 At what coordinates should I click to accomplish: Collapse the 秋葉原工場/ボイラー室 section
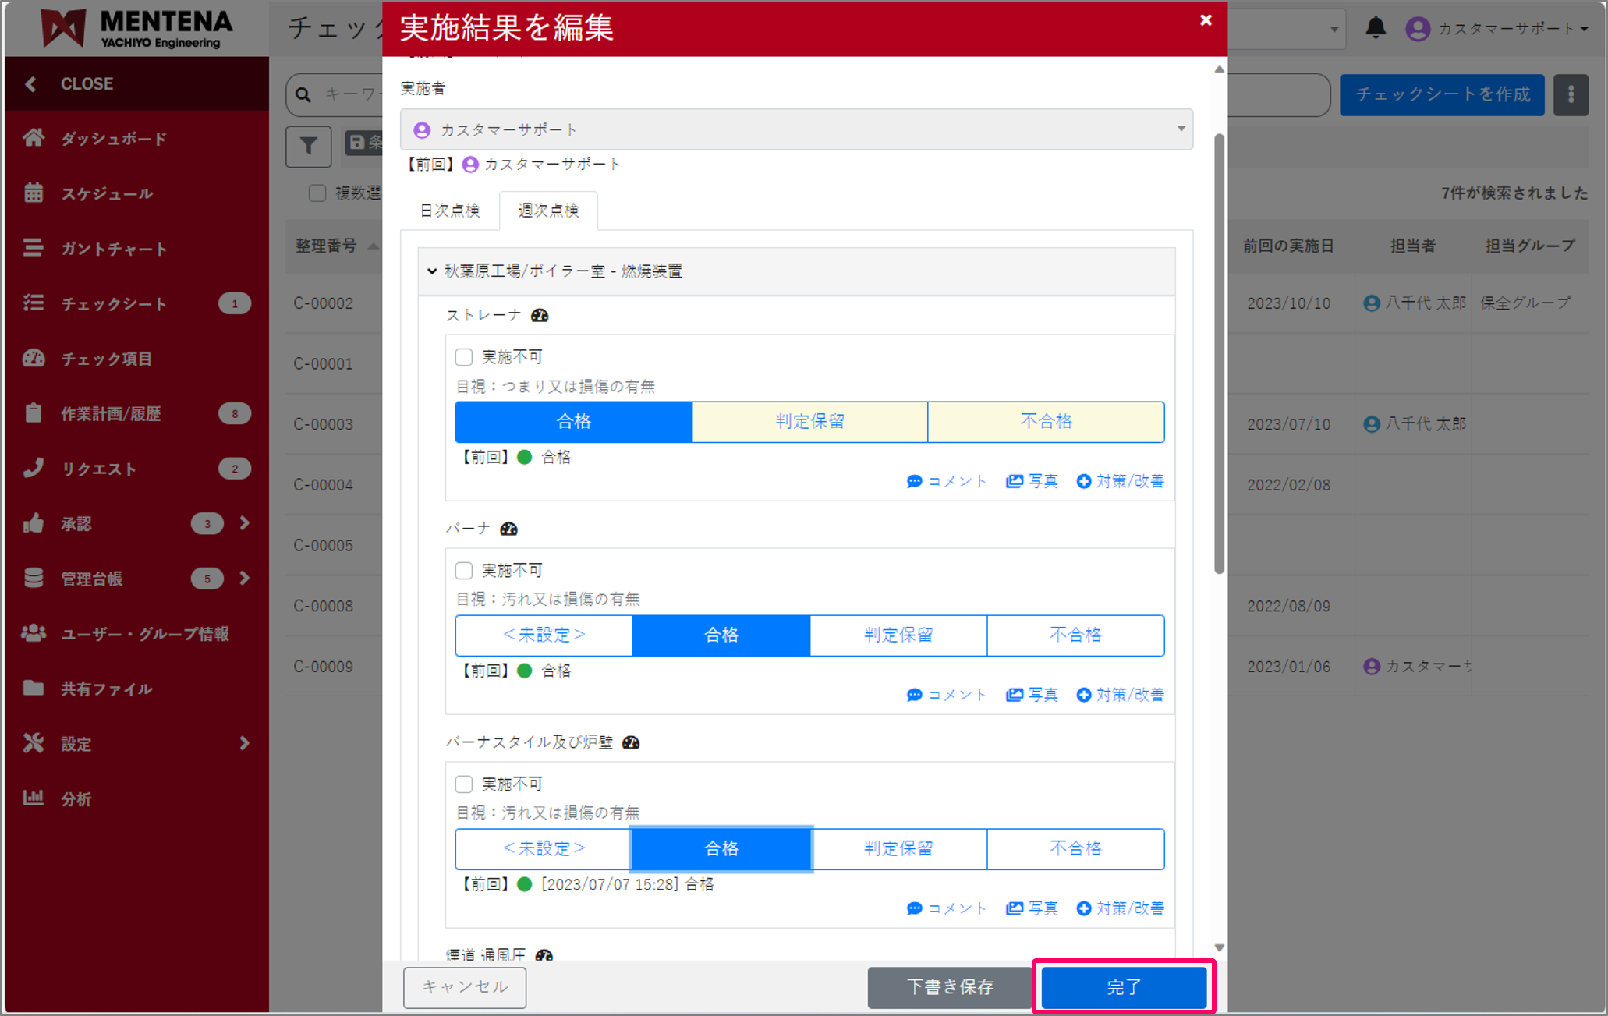[432, 271]
